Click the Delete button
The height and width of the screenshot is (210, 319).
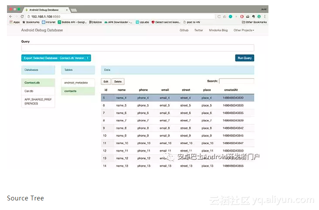118,81
